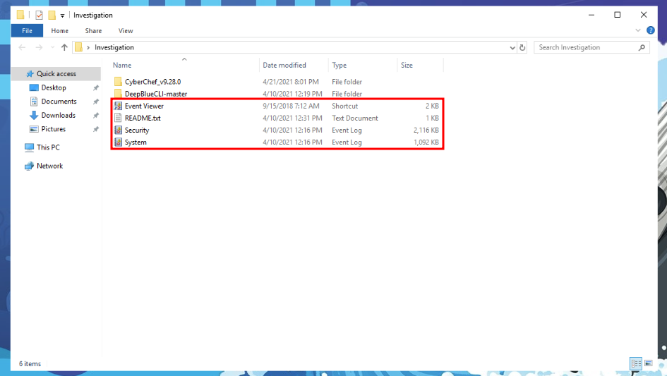Click the Downloads arrow icon in sidebar
Screen dimensions: 667x376
34,115
